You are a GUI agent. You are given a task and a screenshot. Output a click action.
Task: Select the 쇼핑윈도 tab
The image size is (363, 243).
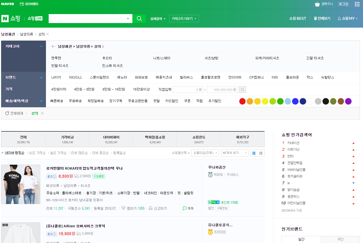point(199,139)
